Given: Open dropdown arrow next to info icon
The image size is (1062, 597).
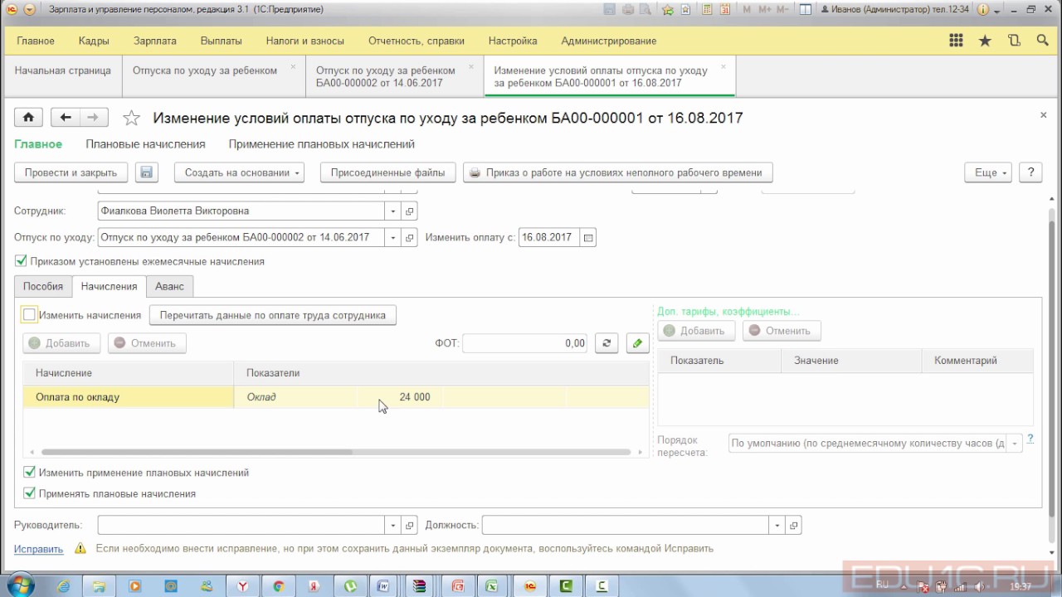Looking at the screenshot, I should click(996, 10).
